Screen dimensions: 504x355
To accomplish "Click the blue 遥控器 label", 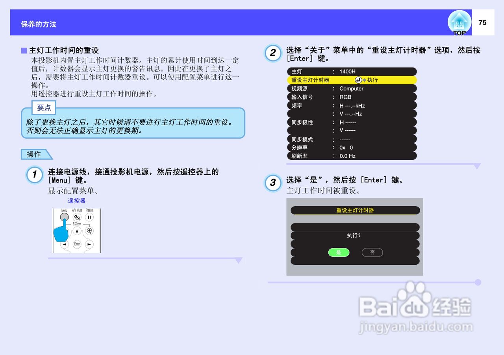I will tap(77, 201).
